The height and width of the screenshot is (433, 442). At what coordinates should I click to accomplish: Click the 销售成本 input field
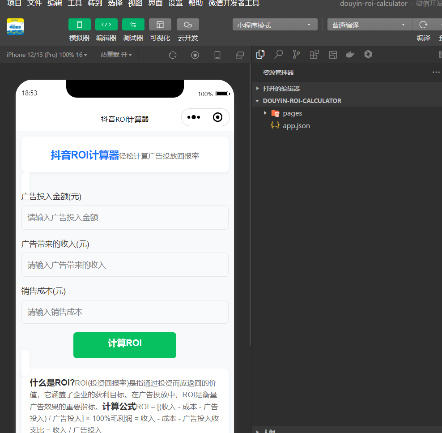tap(125, 312)
